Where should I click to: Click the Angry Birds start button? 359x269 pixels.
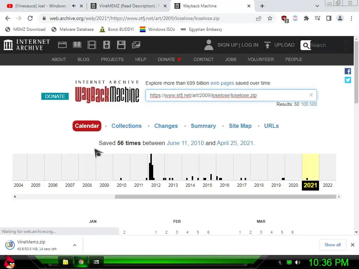pos(9,262)
